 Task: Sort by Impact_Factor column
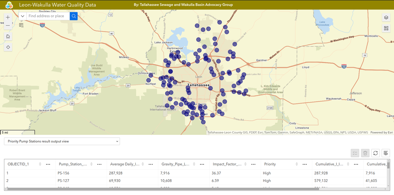tap(245, 164)
